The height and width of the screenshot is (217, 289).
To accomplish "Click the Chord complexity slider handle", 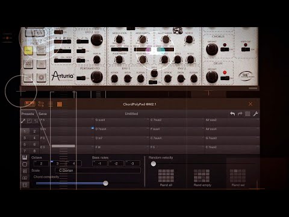I will pyautogui.click(x=105, y=183).
